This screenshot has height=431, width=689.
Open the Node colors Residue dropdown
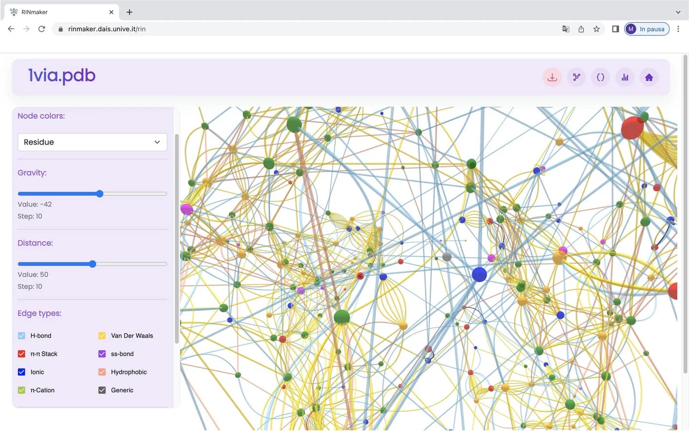click(92, 142)
